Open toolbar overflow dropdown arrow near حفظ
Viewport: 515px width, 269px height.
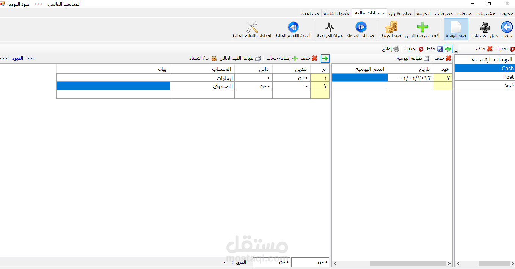[x=456, y=51]
